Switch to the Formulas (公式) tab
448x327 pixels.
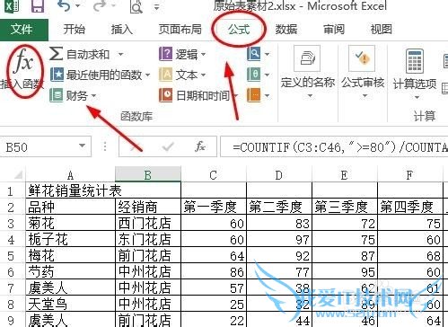(239, 30)
